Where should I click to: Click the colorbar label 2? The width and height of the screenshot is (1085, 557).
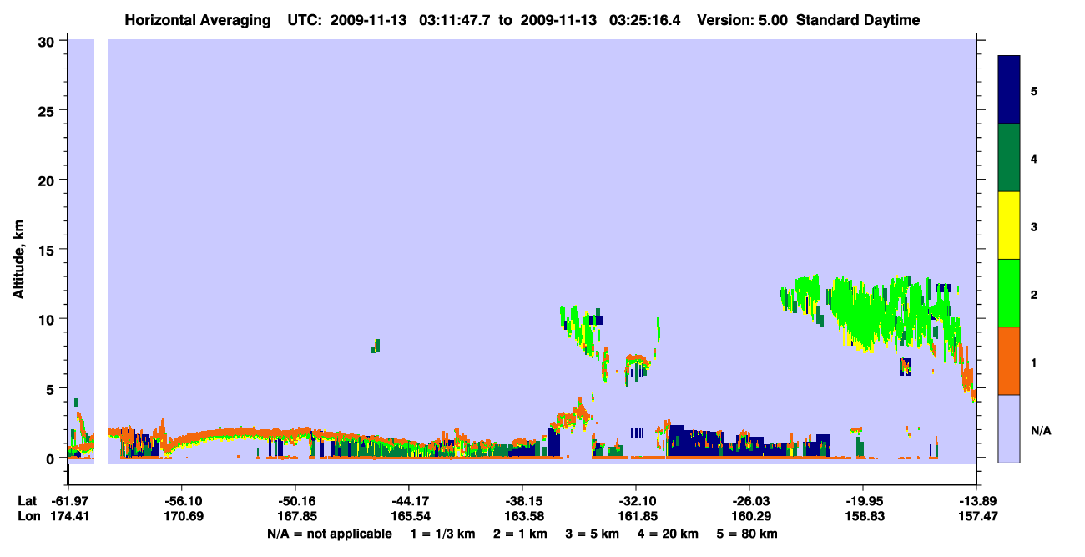click(x=1034, y=294)
